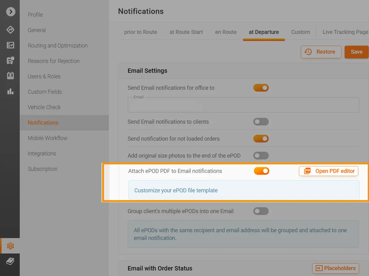Image resolution: width=369 pixels, height=276 pixels.
Task: Click Customize your ePOD file template text
Action: click(176, 190)
